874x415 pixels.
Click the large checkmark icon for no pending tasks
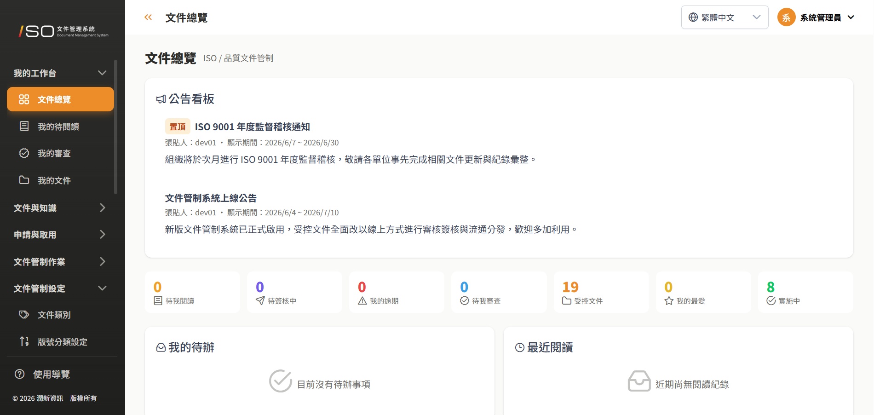tap(281, 381)
